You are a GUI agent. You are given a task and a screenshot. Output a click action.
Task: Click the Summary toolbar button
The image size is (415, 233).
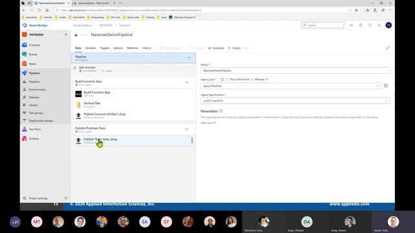pos(216,48)
